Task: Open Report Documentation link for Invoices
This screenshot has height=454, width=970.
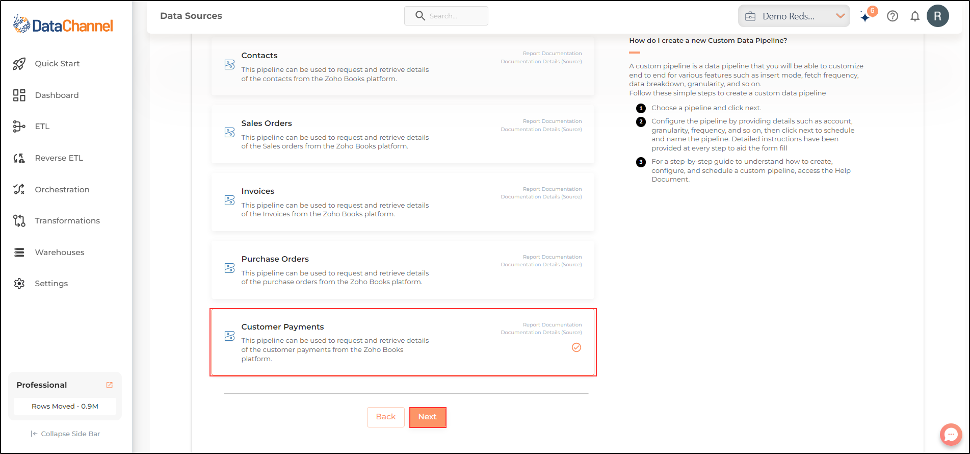Action: [552, 189]
